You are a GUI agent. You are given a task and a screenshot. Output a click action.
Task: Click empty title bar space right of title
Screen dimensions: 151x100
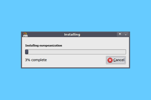tap(98, 34)
